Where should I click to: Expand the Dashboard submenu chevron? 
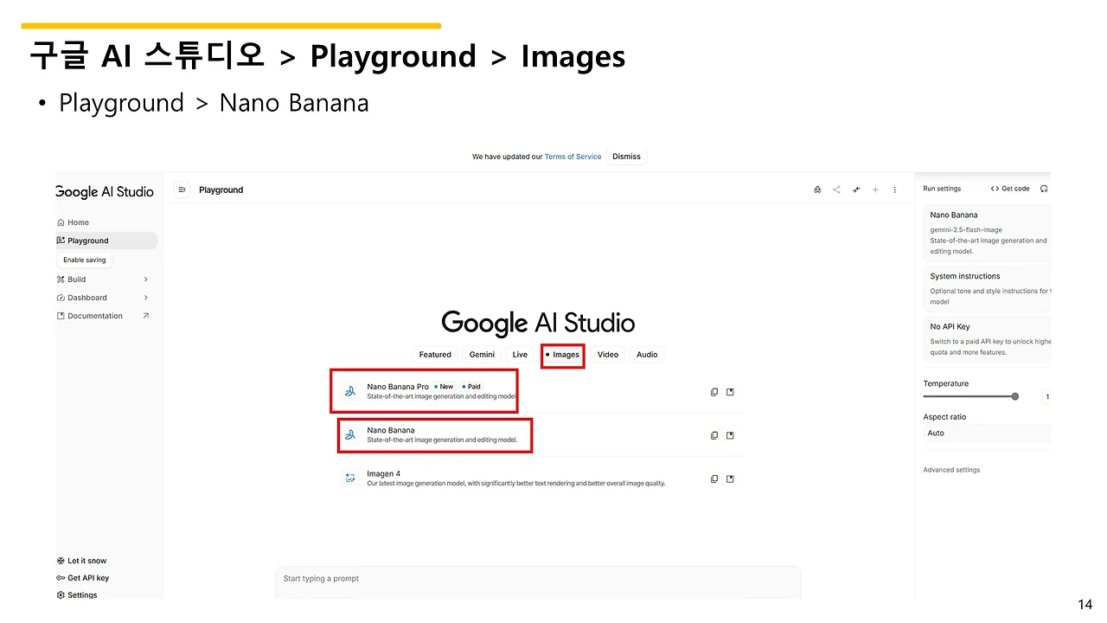click(x=145, y=298)
